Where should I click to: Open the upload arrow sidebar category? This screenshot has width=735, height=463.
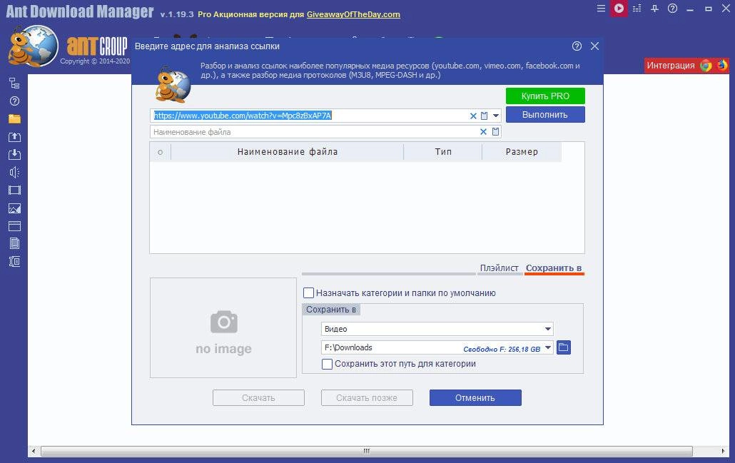coord(14,137)
